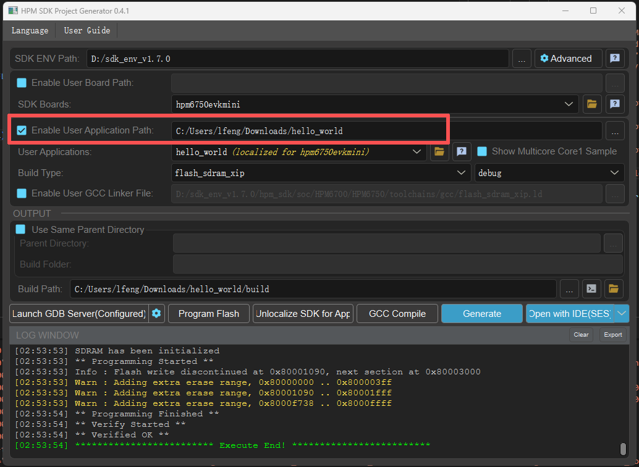This screenshot has width=639, height=467.
Task: Click Open with IDE(SES) button
Action: pos(570,313)
